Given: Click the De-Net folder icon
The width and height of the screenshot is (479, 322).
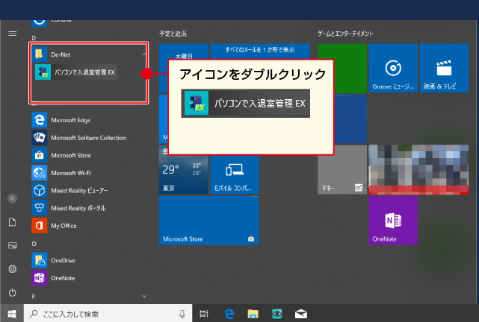Looking at the screenshot, I should pos(40,54).
